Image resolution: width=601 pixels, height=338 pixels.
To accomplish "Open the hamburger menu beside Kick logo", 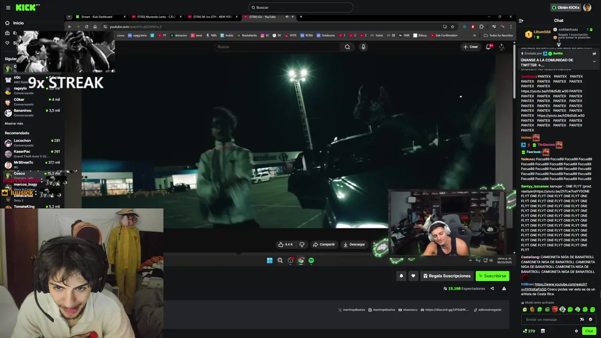I will 7,8.
